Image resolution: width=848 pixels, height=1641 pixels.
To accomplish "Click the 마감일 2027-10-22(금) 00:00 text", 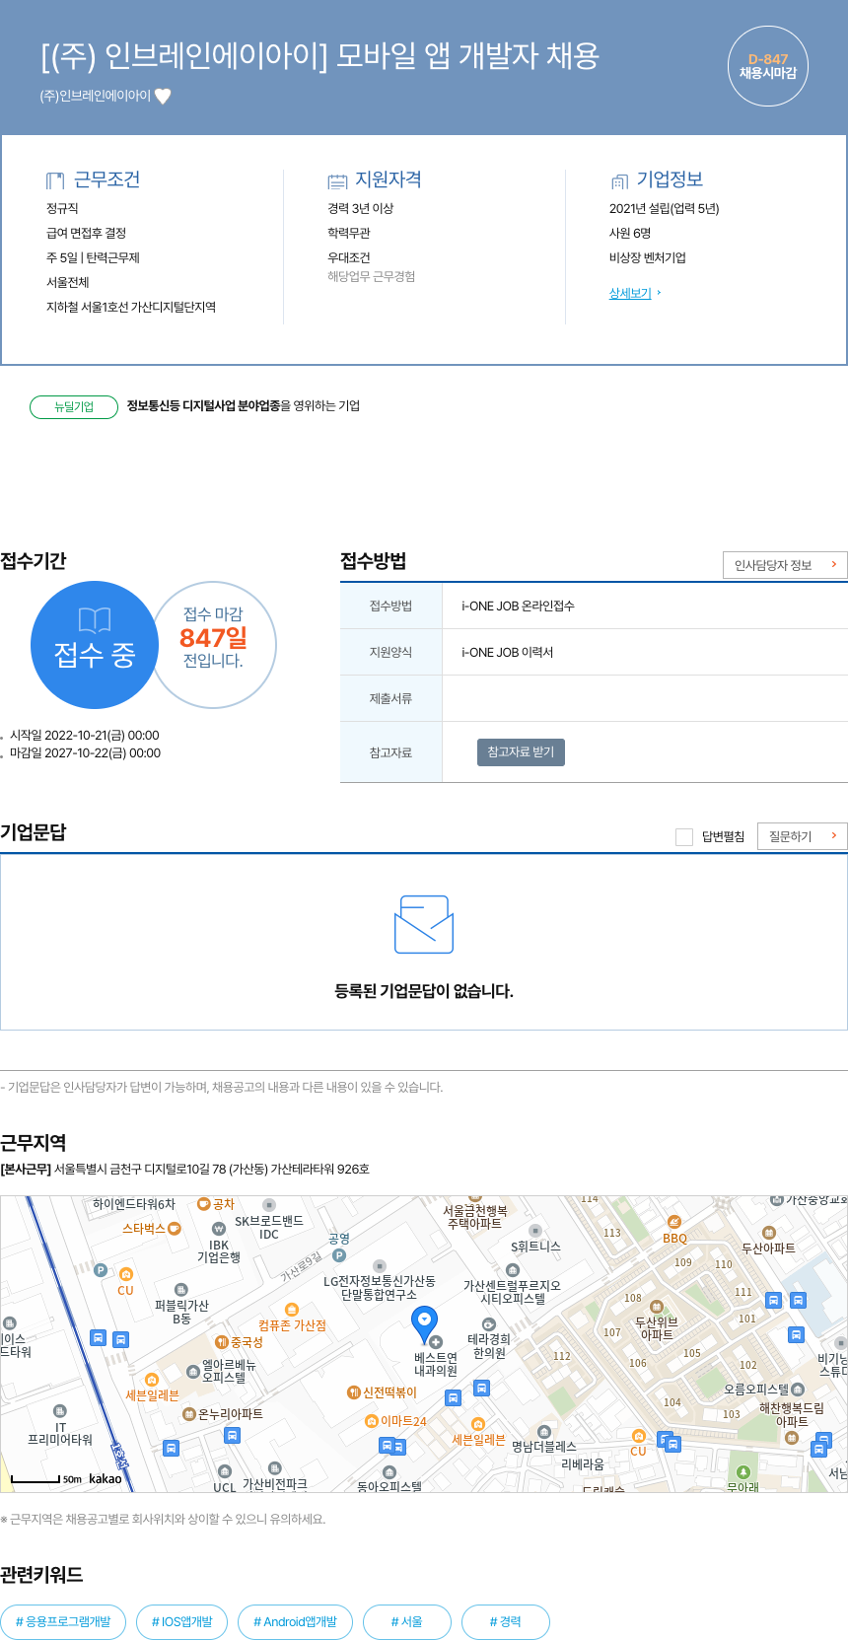I will click(85, 753).
